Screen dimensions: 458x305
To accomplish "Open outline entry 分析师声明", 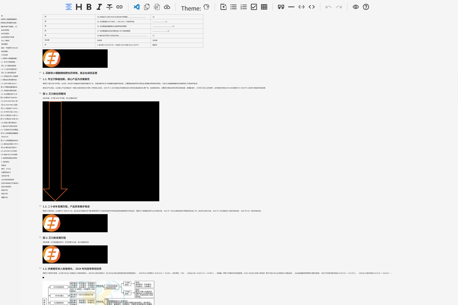I will pos(5,176).
